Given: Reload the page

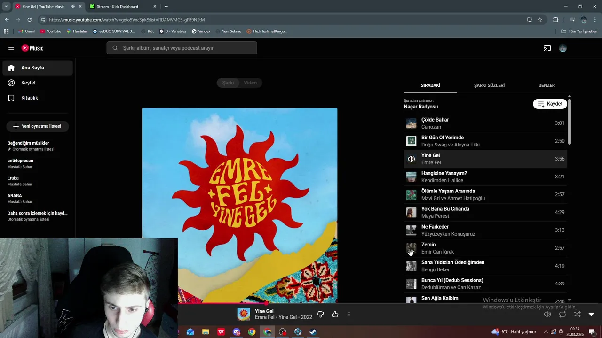Looking at the screenshot, I should pyautogui.click(x=29, y=20).
